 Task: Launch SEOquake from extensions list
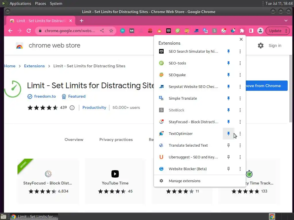[188, 75]
